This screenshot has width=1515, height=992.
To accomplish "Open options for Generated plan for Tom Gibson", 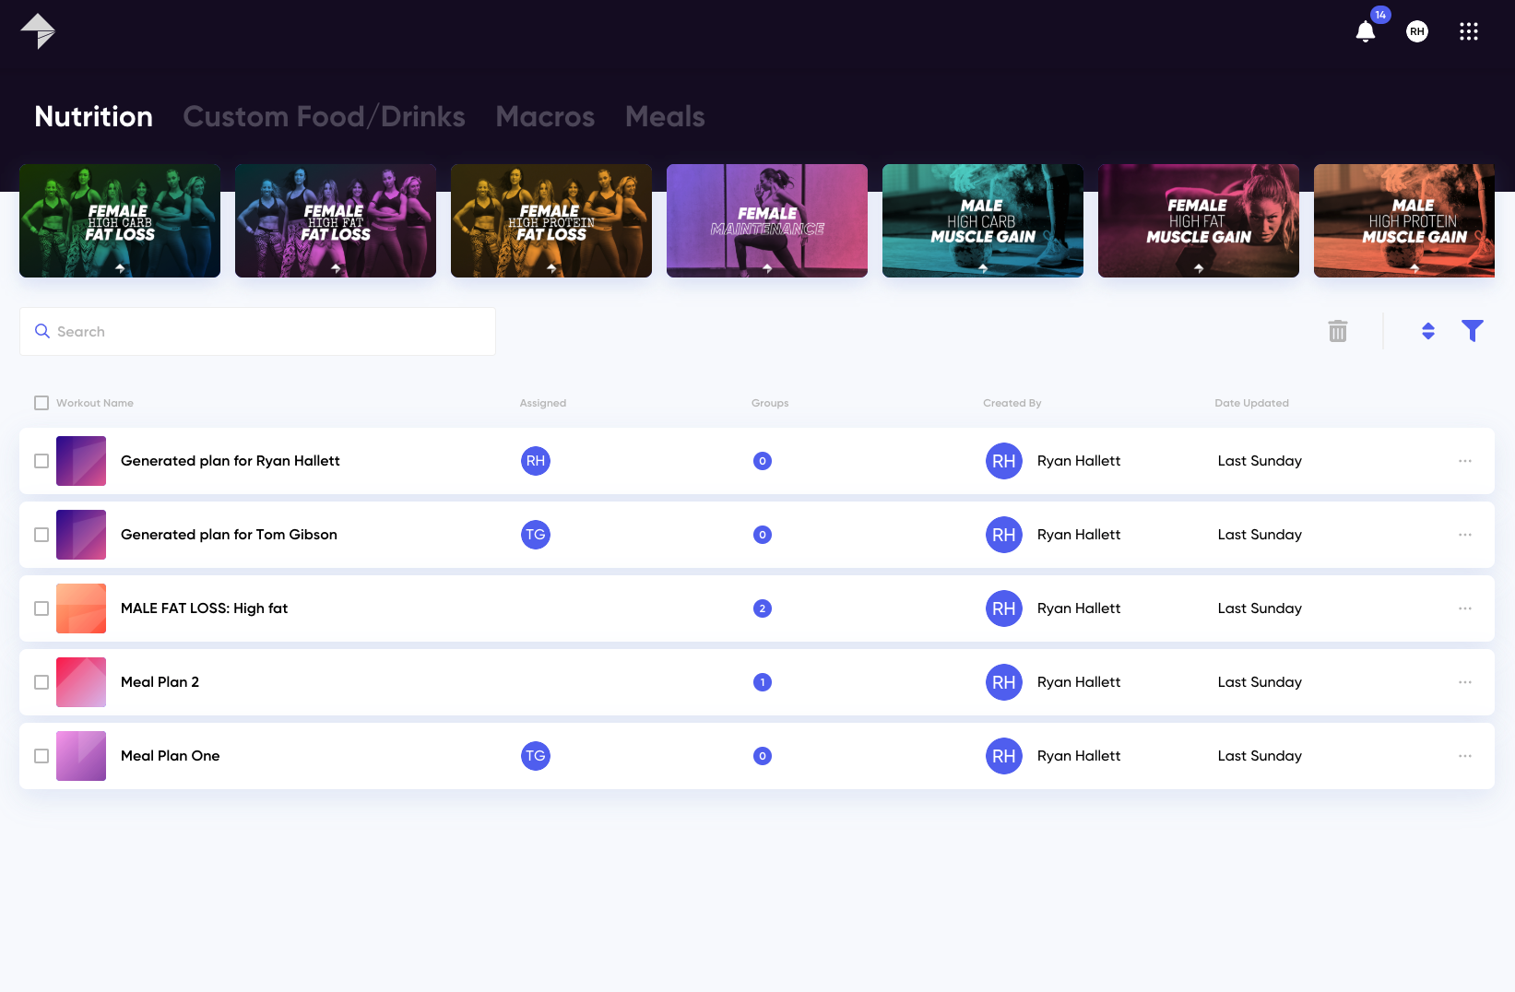I will 1465,535.
